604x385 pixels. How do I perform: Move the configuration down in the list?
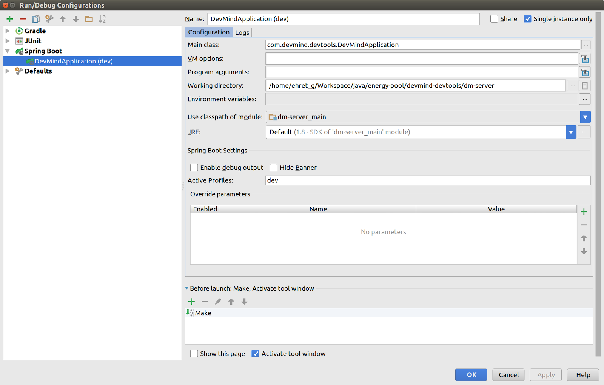pyautogui.click(x=76, y=19)
